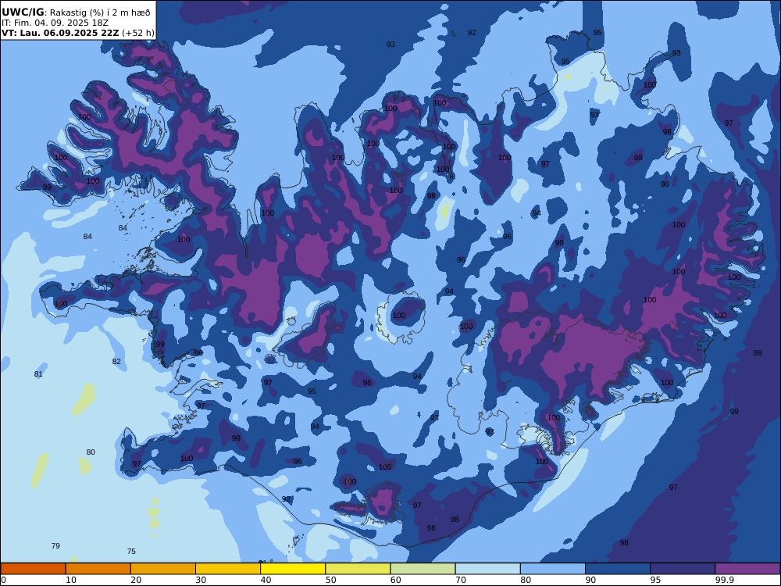Click the 81 humidity value on the map
Viewport: 781px width, 586px height.
pos(38,373)
